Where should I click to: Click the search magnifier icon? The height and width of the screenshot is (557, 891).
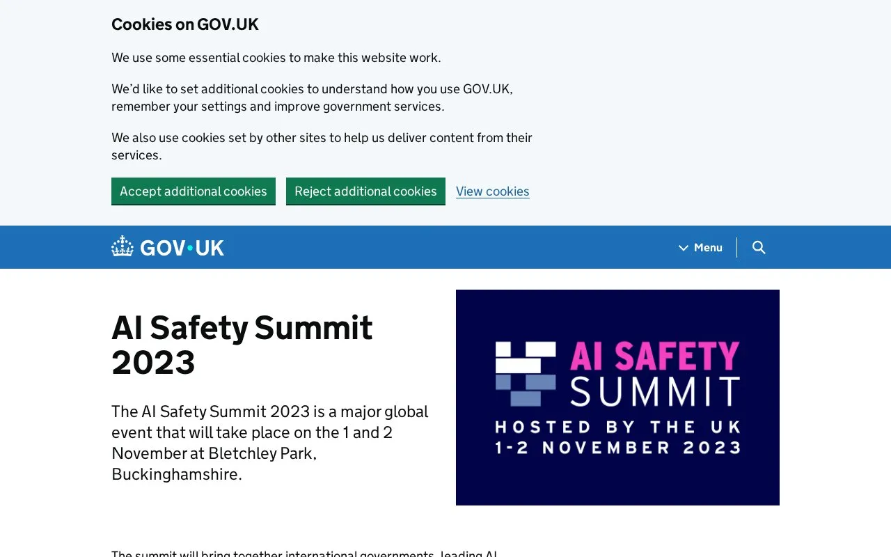[759, 247]
